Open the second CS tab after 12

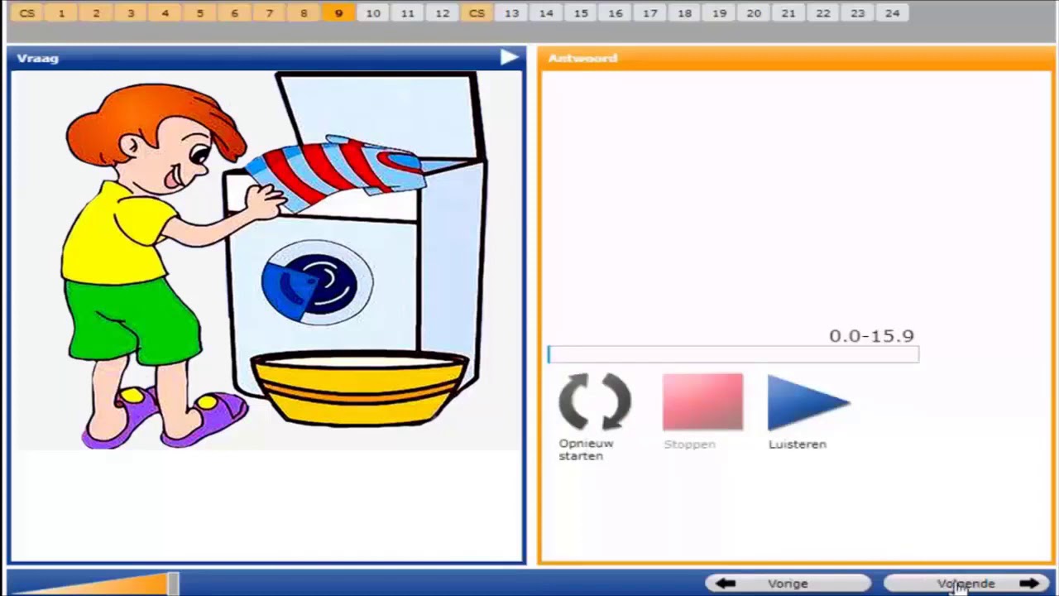click(477, 13)
